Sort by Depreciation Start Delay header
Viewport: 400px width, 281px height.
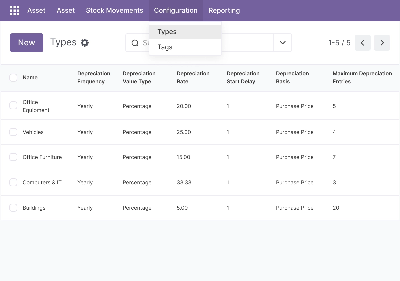243,77
